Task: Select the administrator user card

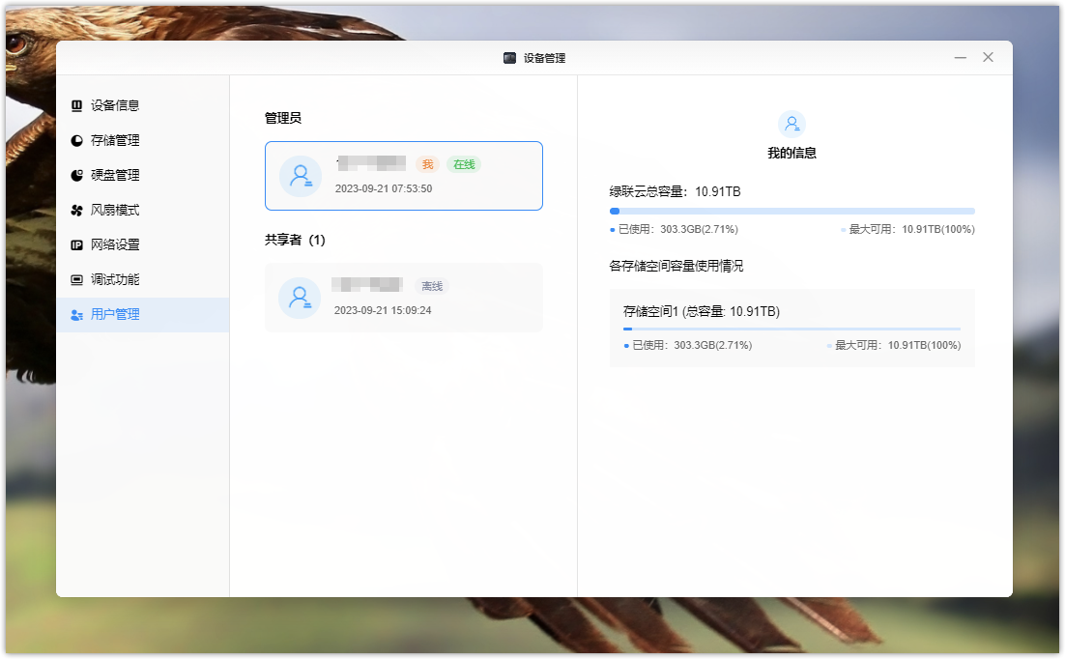Action: tap(403, 176)
